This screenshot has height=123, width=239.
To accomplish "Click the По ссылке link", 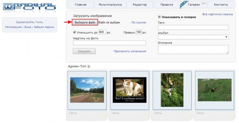I will click(139, 22).
